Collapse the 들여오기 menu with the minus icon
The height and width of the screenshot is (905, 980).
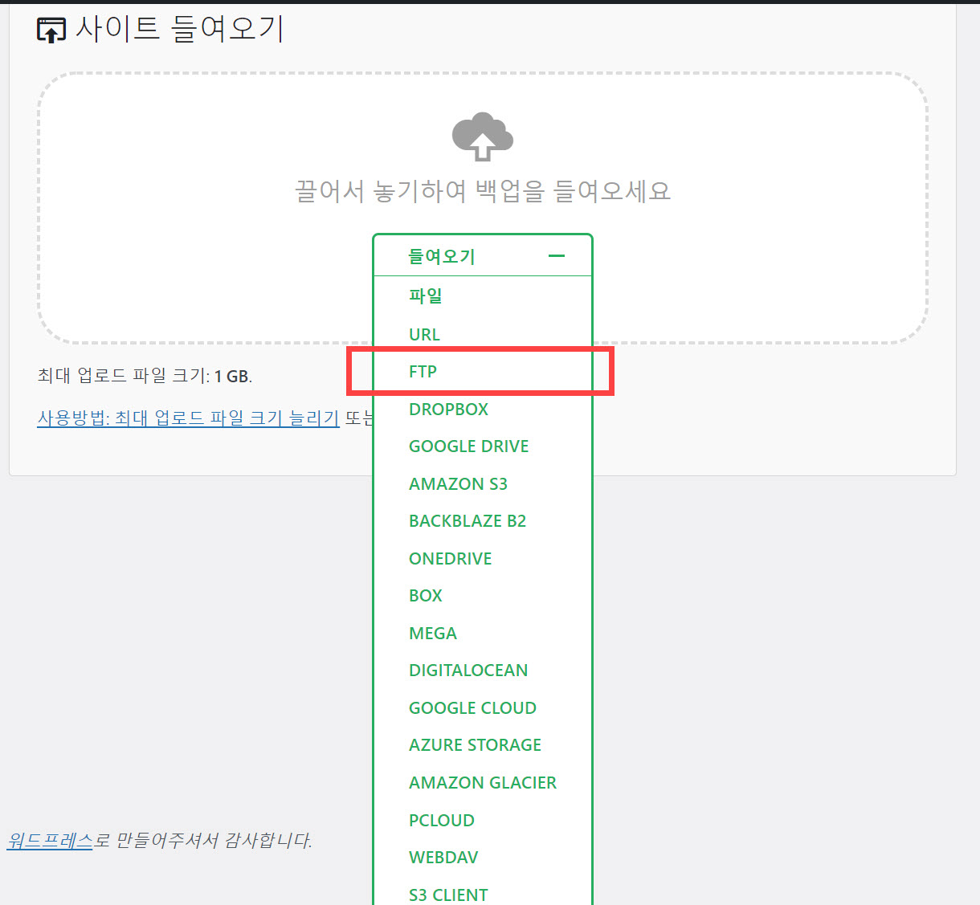557,255
